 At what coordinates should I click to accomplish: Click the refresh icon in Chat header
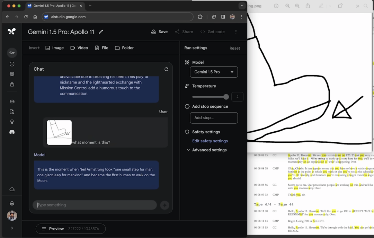166,69
